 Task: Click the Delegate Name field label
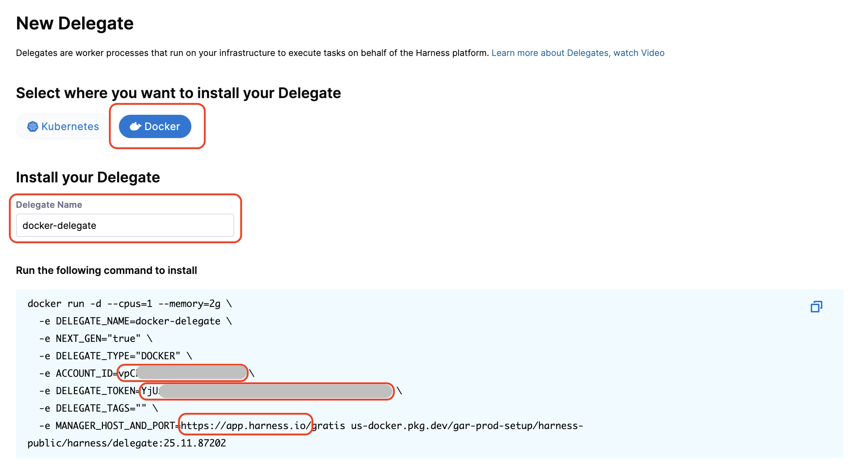pyautogui.click(x=49, y=205)
